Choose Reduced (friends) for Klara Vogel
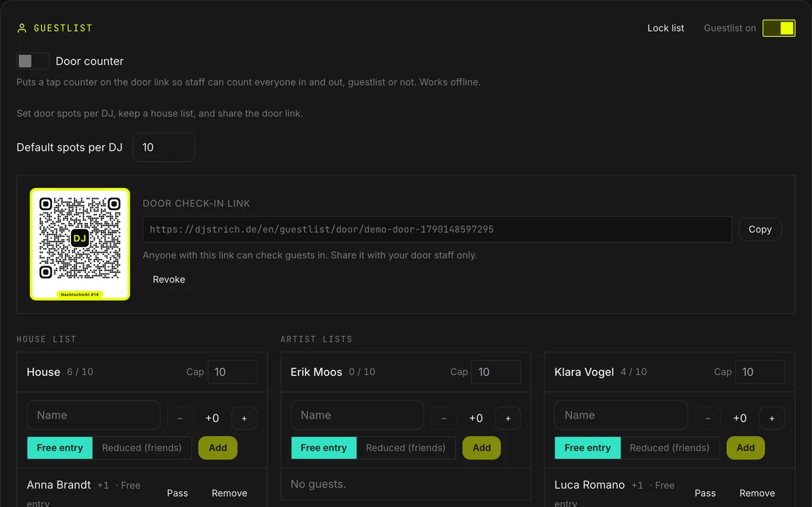This screenshot has width=812, height=507. point(669,448)
